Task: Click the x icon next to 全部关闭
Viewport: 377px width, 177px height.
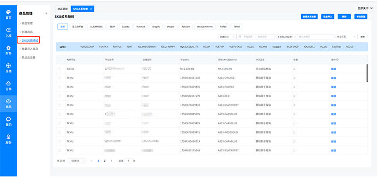Action: pyautogui.click(x=371, y=8)
